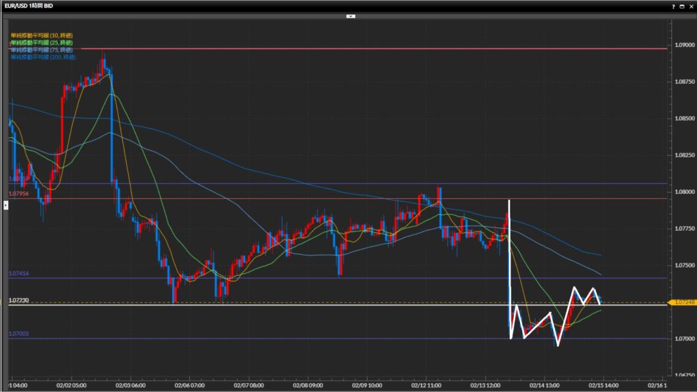Open the help question mark icon
The image size is (697, 392).
point(674,5)
